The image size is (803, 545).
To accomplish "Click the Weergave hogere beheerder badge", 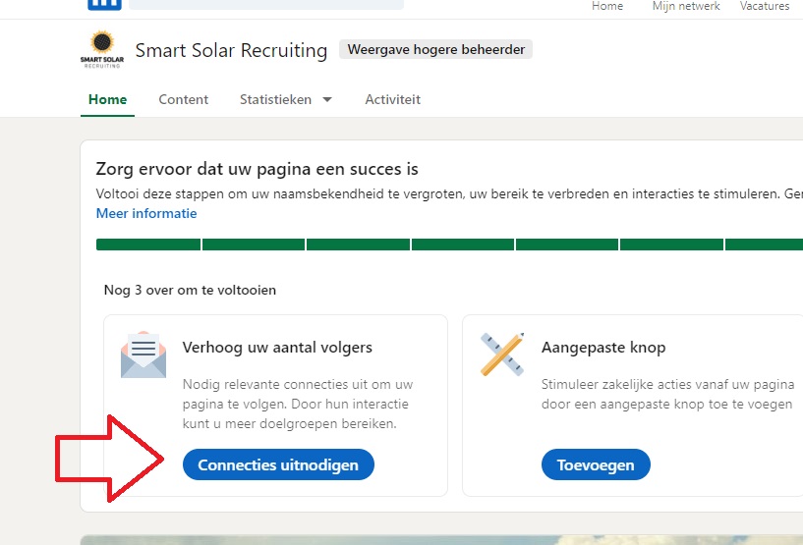I will pos(435,49).
